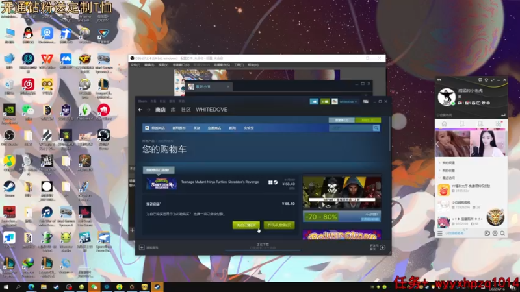The width and height of the screenshot is (520, 292).
Task: Open the Shredder's Revenge game thumbnail
Action: click(x=161, y=184)
